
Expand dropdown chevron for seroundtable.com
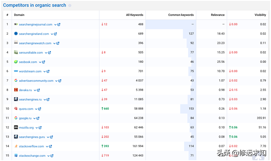[46, 53]
